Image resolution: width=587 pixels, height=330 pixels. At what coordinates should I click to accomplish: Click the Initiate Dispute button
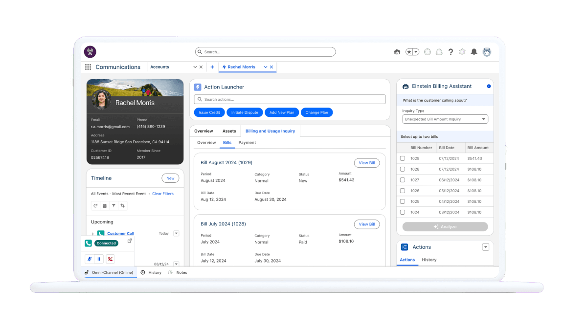pyautogui.click(x=245, y=112)
